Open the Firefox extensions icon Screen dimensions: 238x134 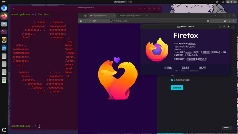click(229, 21)
